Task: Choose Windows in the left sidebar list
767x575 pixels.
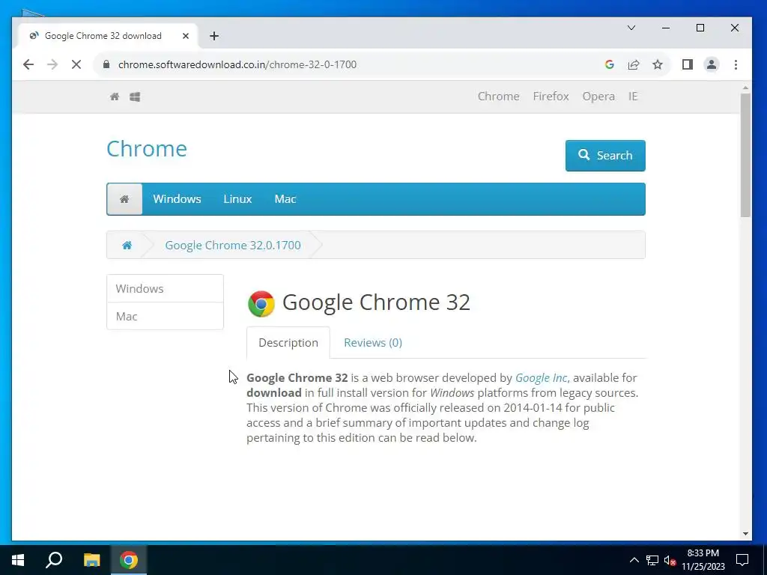Action: click(x=165, y=288)
